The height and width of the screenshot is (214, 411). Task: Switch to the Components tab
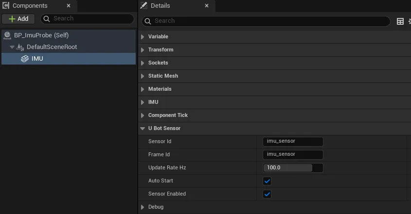click(38, 6)
